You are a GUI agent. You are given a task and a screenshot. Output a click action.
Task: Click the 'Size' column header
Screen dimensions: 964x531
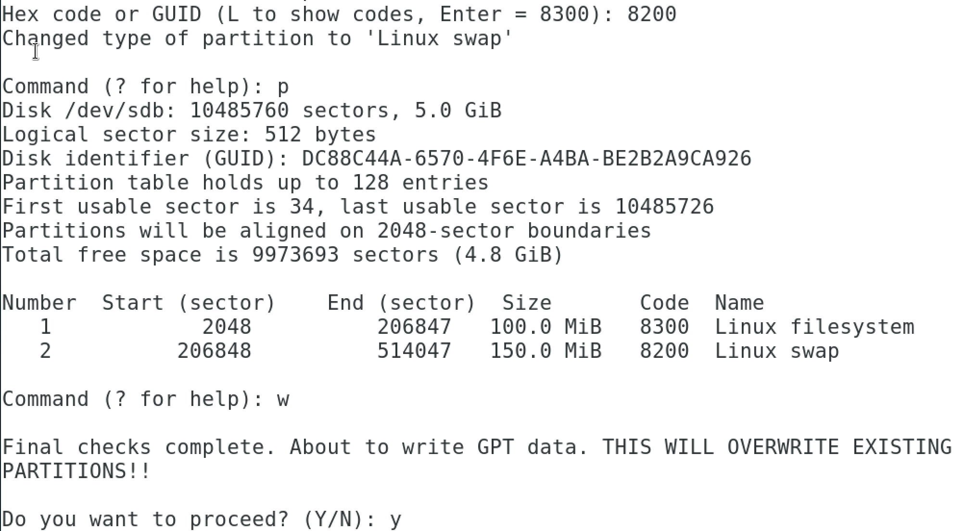[526, 303]
